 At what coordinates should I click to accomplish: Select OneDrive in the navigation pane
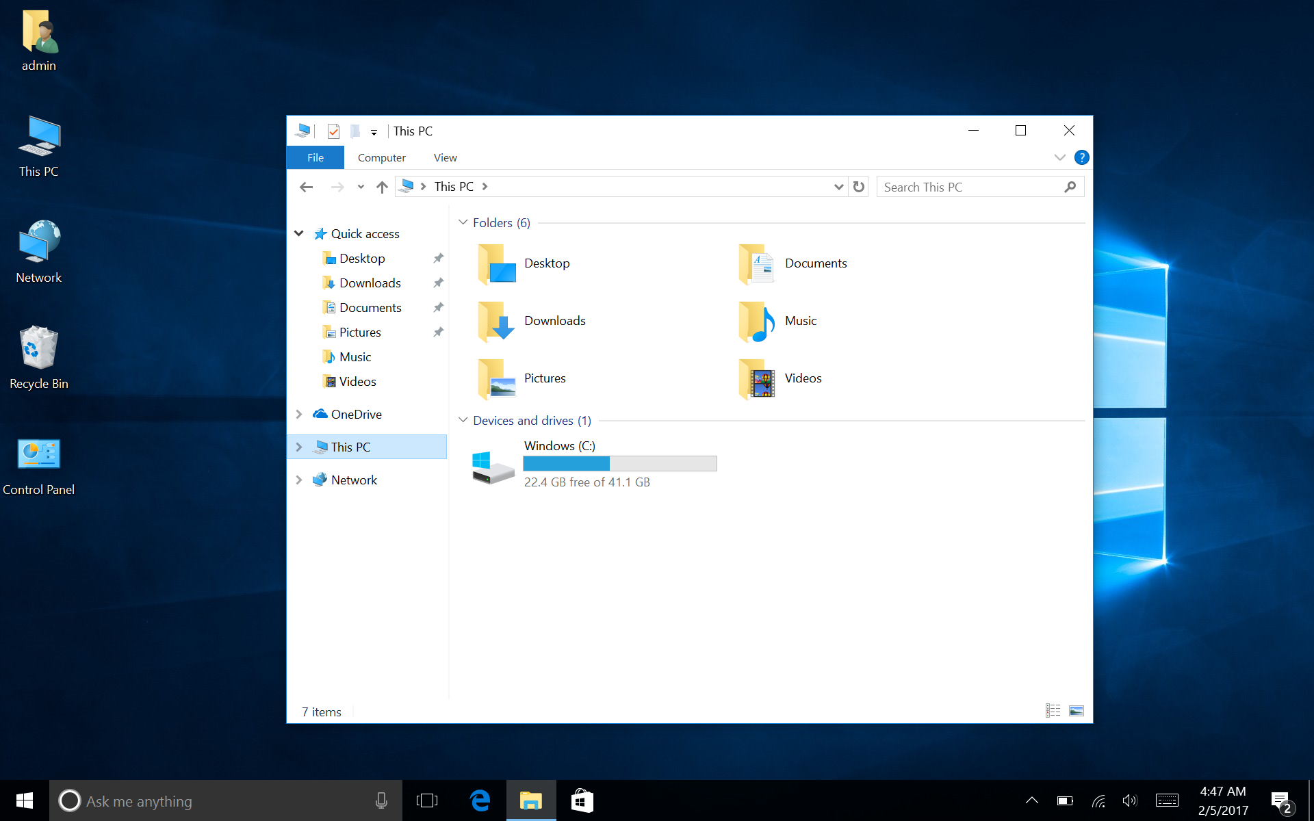pyautogui.click(x=357, y=414)
